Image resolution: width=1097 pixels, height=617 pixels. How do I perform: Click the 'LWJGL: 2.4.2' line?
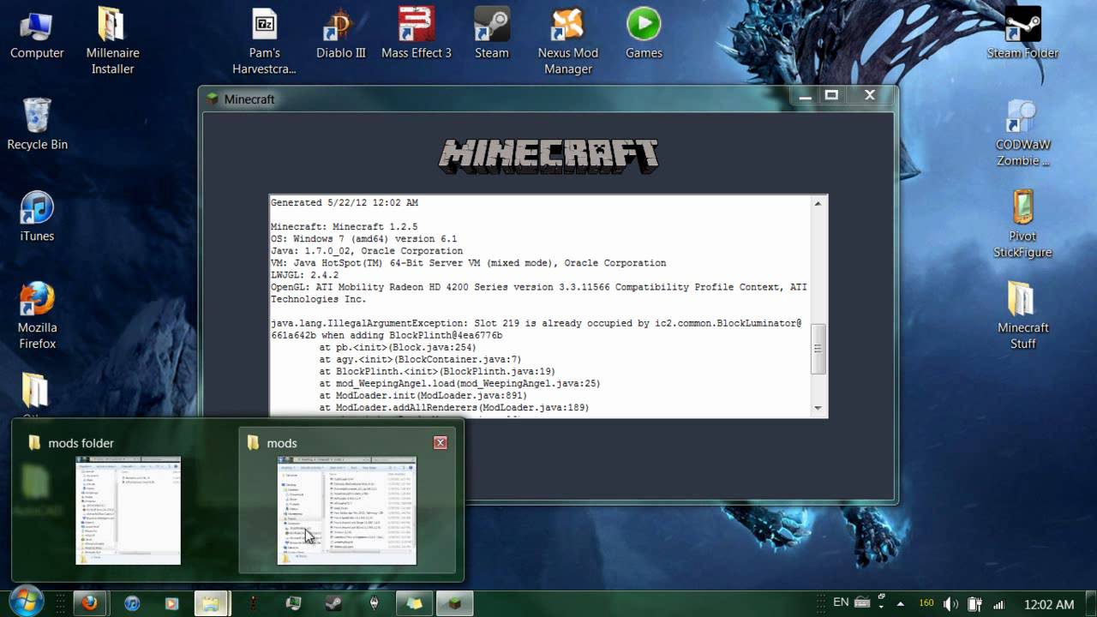pos(307,275)
